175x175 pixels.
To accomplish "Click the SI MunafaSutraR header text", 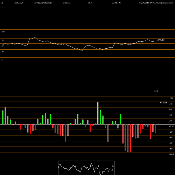I will [43, 3].
